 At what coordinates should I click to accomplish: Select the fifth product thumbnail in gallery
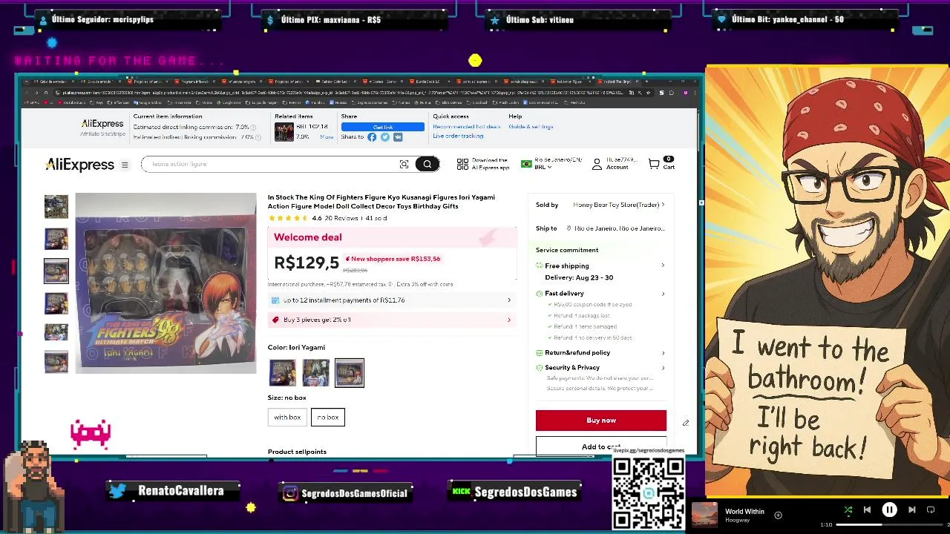(x=56, y=332)
